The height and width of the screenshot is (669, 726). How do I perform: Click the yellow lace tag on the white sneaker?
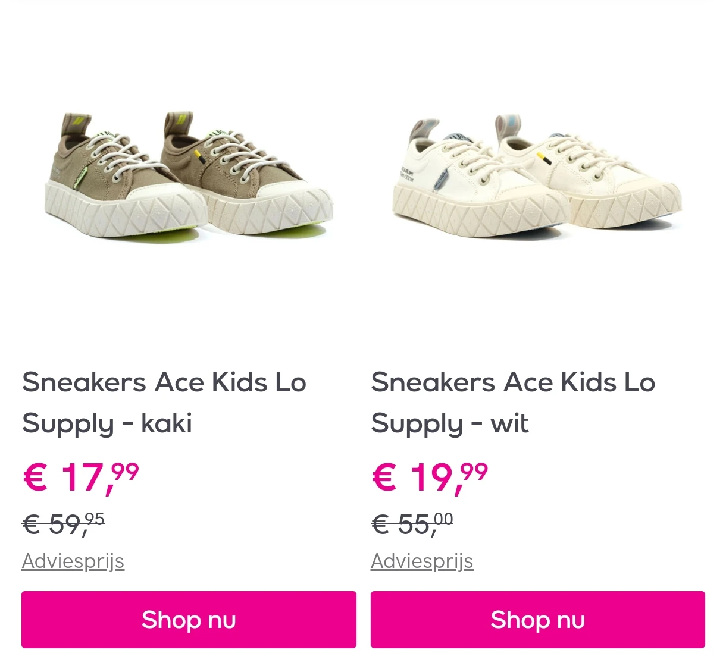(x=542, y=157)
